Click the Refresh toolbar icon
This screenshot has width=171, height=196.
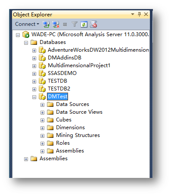click(x=84, y=24)
